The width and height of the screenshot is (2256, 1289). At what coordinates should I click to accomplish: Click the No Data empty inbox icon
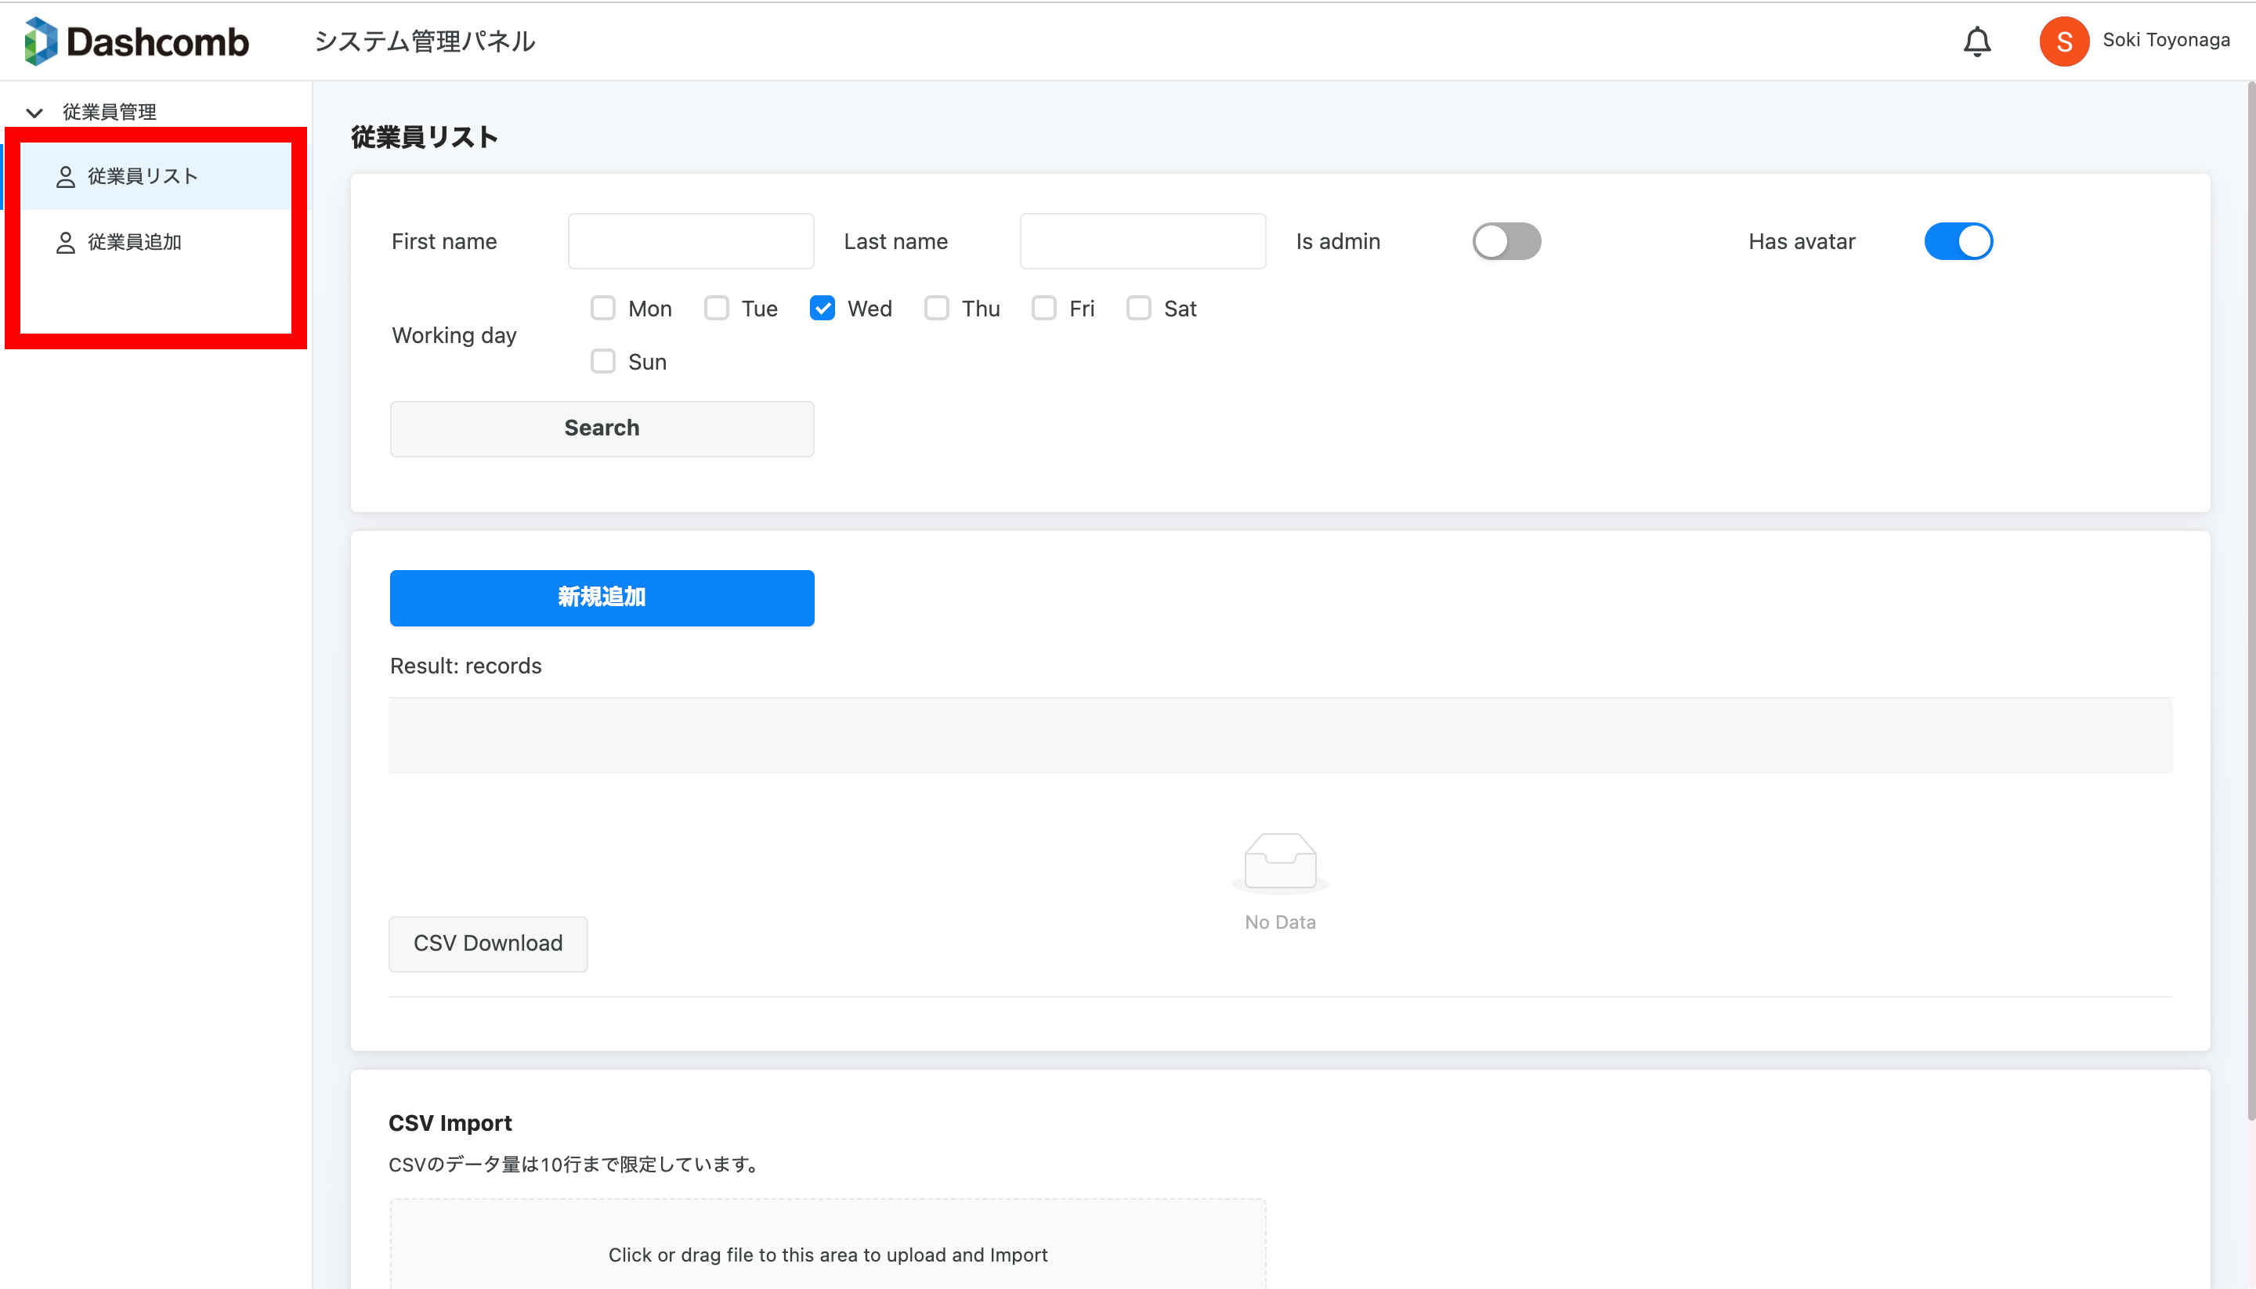(x=1279, y=861)
